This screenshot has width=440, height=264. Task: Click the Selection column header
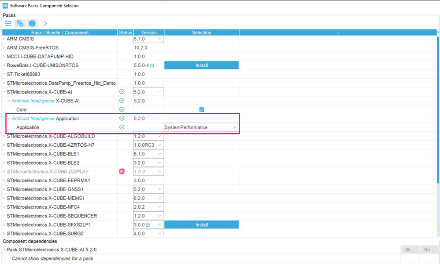tap(201, 33)
